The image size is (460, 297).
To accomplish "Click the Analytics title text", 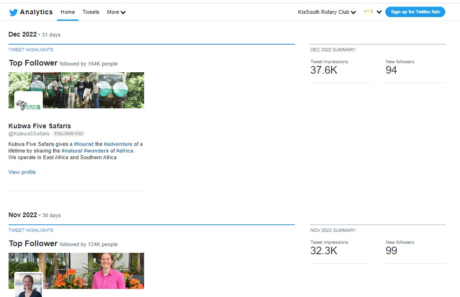I will click(36, 12).
